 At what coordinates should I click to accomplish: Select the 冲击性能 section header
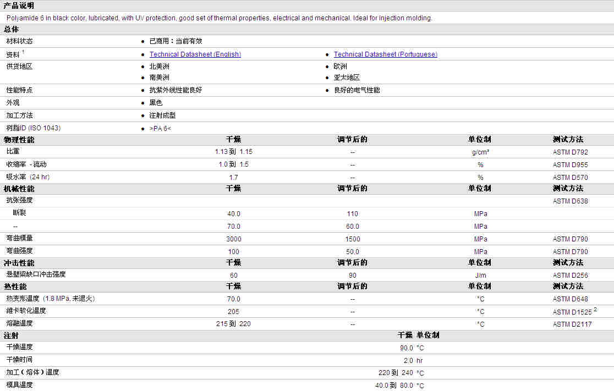[19, 263]
